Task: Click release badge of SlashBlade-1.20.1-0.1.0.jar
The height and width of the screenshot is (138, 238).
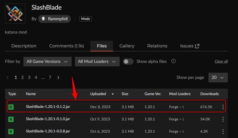Action: coord(11,119)
